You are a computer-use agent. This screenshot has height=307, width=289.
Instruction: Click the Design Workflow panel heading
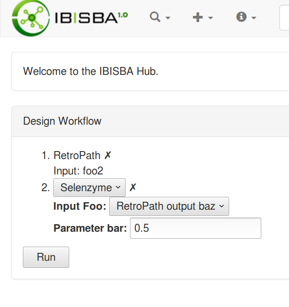tap(62, 121)
